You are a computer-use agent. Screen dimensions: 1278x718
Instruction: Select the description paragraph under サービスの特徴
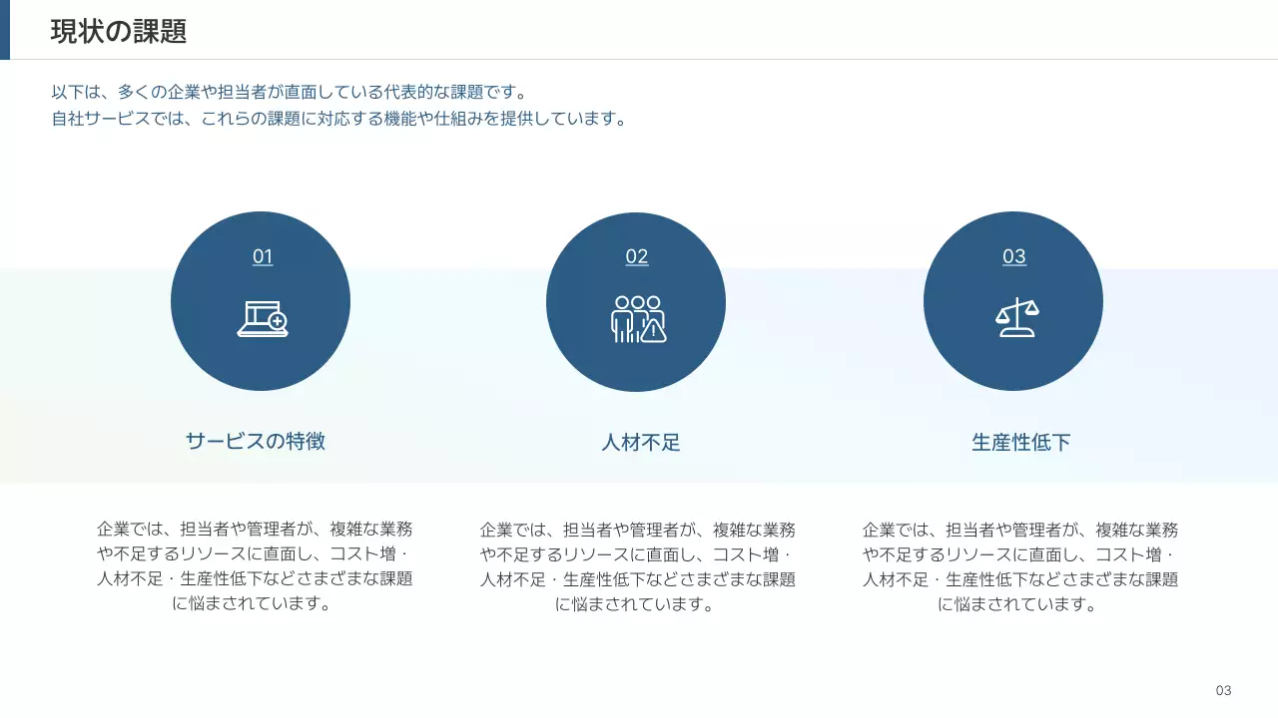click(257, 566)
